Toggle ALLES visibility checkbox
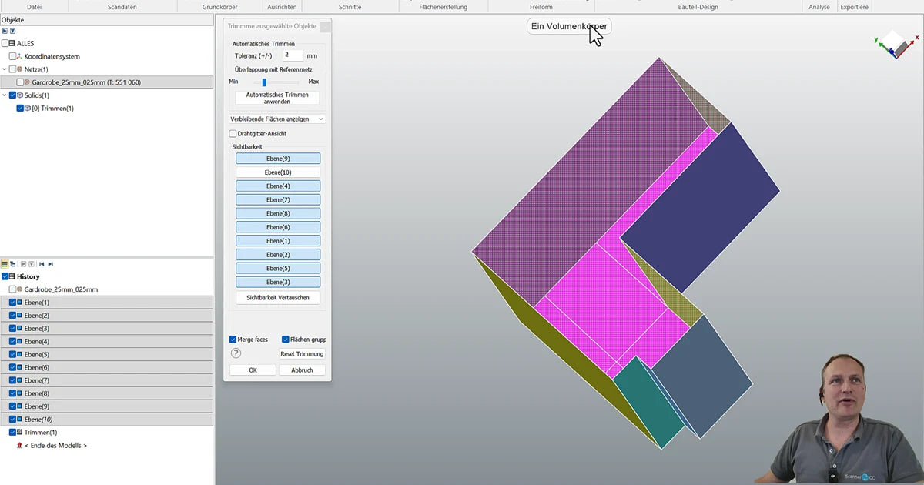The image size is (924, 485). pos(5,43)
